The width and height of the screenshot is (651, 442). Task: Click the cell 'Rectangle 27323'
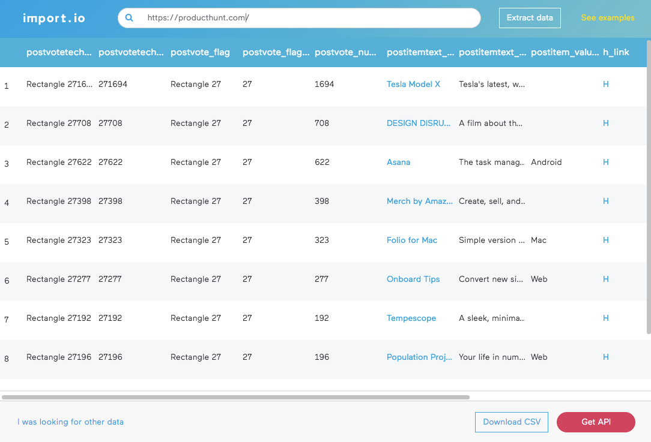[58, 240]
